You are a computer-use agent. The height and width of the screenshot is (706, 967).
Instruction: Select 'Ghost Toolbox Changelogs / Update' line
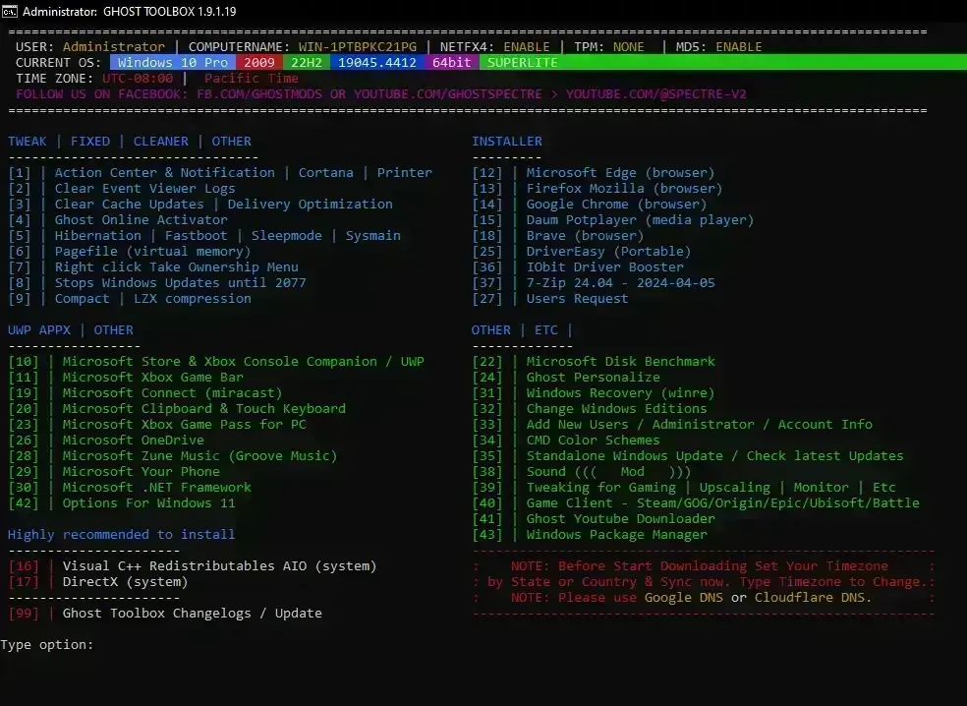coord(165,614)
